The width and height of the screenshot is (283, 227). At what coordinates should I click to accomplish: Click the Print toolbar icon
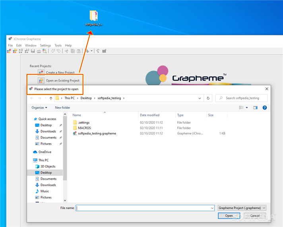(39, 51)
